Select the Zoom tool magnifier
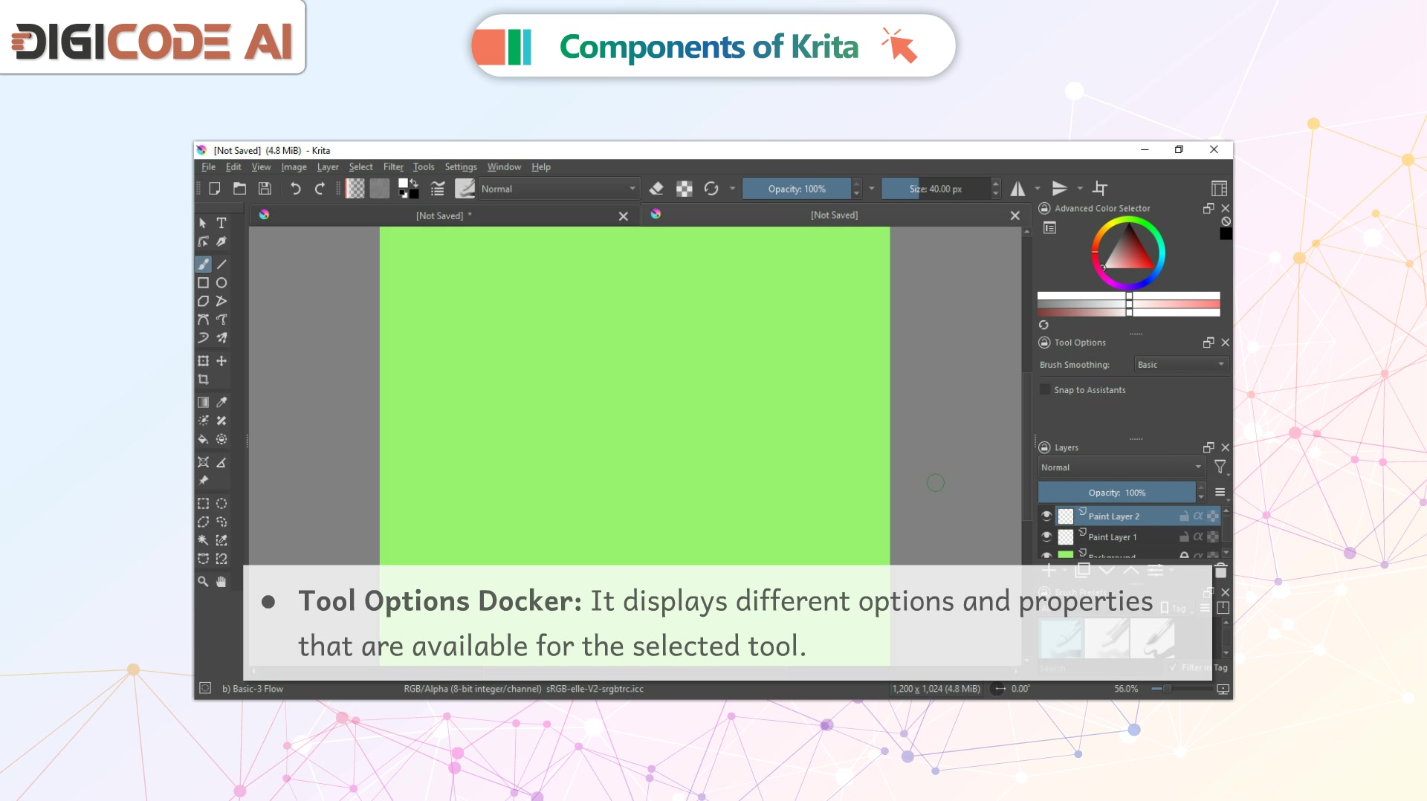This screenshot has height=801, width=1427. click(203, 582)
